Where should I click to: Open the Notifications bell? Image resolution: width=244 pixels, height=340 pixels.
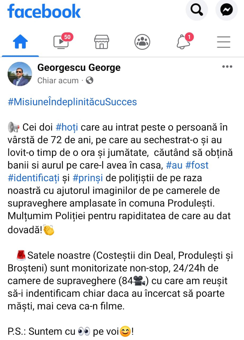(x=183, y=42)
